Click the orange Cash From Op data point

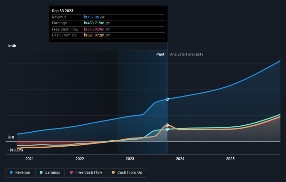tap(167, 125)
